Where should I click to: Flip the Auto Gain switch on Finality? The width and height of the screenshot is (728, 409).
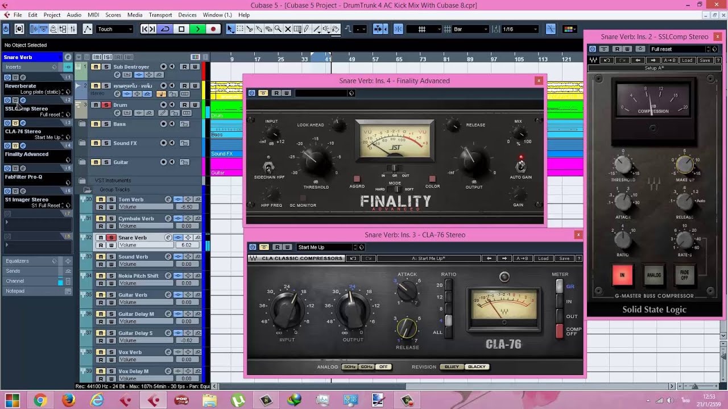[520, 166]
